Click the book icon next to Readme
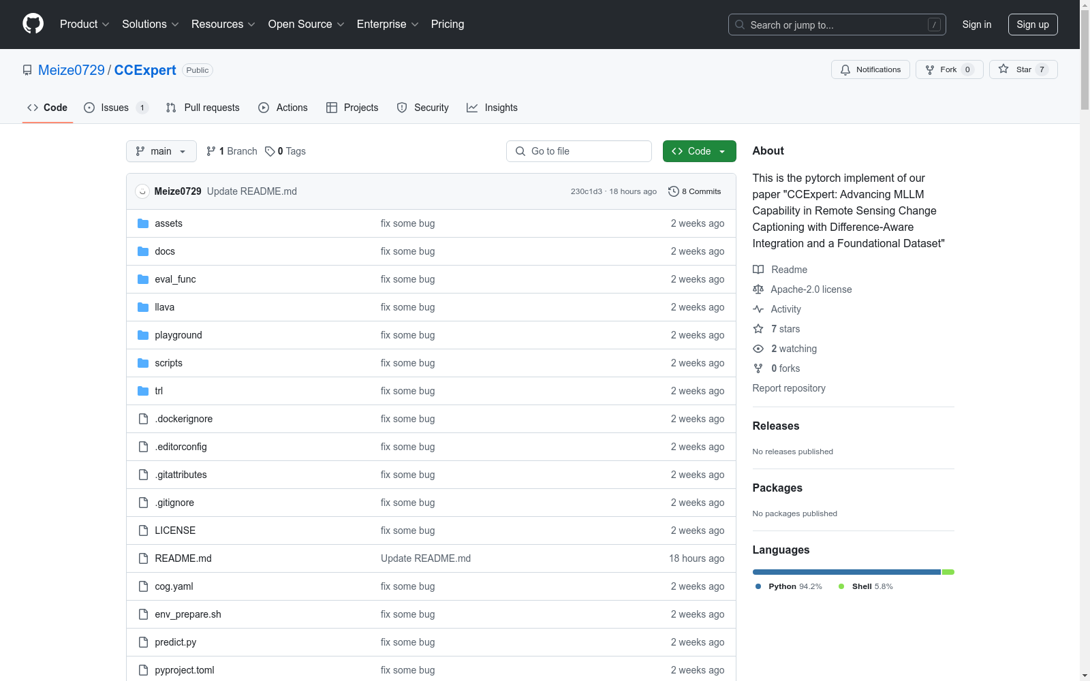The height and width of the screenshot is (681, 1090). 758,270
